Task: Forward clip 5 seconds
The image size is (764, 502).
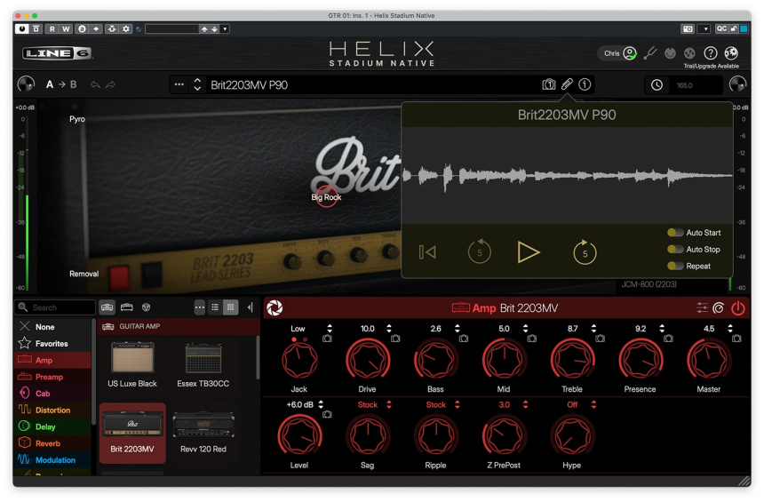Action: point(585,252)
